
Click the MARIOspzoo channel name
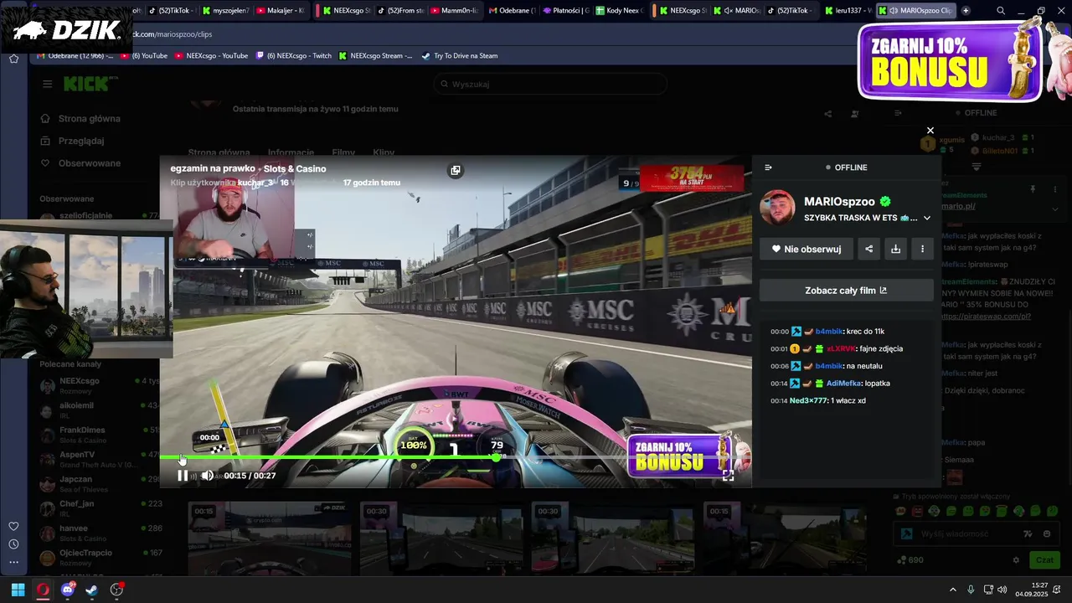click(839, 201)
